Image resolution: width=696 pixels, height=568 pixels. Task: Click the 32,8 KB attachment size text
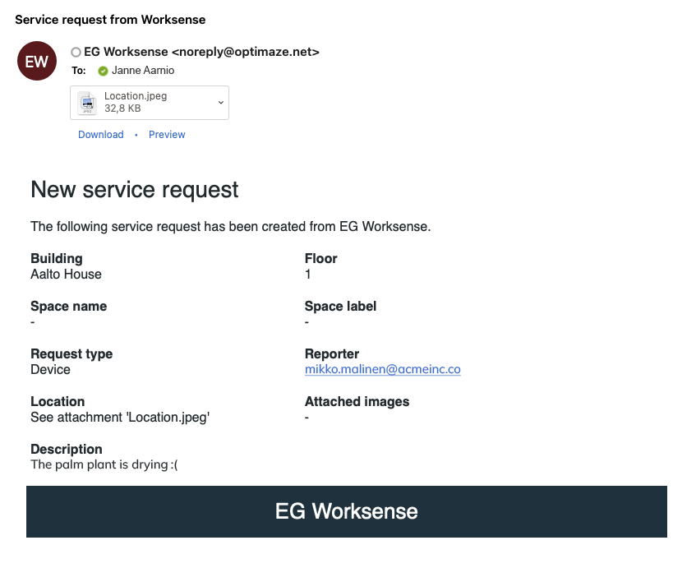click(122, 109)
